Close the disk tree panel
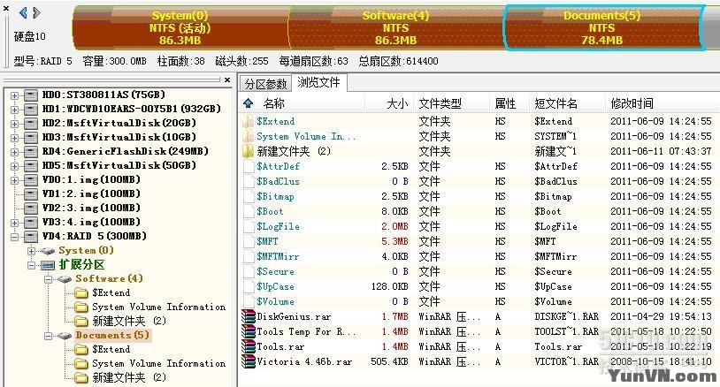 coord(226,80)
